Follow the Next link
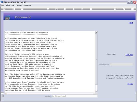This screenshot has height=102, width=137. pyautogui.click(x=131, y=23)
